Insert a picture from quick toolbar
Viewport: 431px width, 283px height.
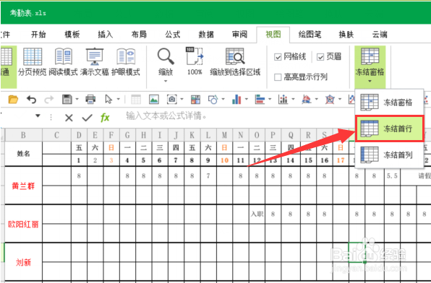pyautogui.click(x=154, y=100)
